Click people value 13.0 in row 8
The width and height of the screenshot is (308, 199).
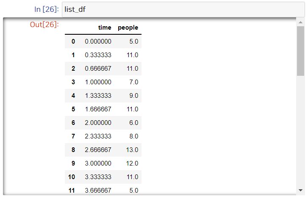(132, 150)
